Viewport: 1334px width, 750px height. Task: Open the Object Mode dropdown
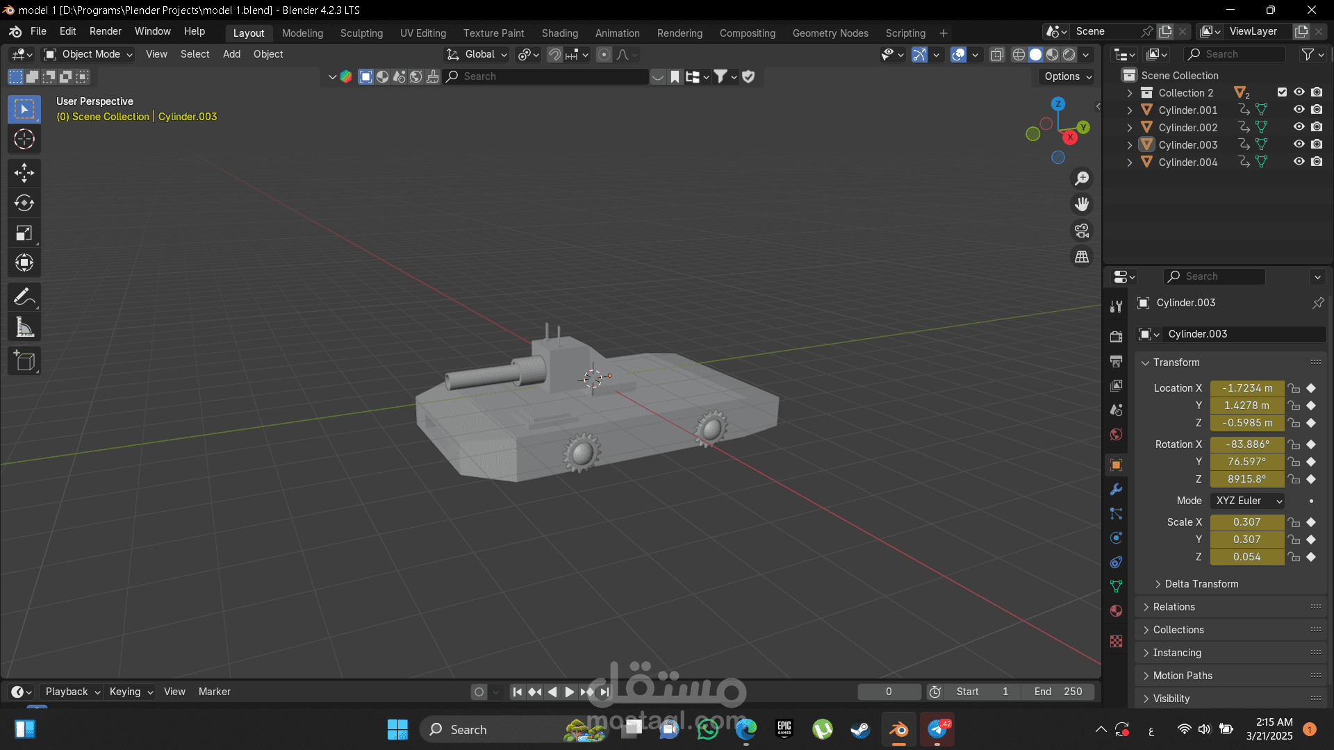coord(87,54)
